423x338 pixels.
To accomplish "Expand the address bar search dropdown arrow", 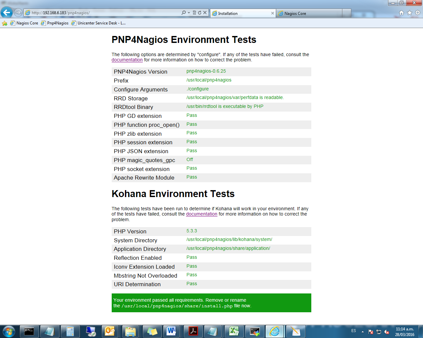I will point(189,13).
